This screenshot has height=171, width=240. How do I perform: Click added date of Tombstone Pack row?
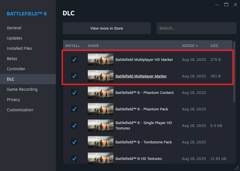pos(194,142)
